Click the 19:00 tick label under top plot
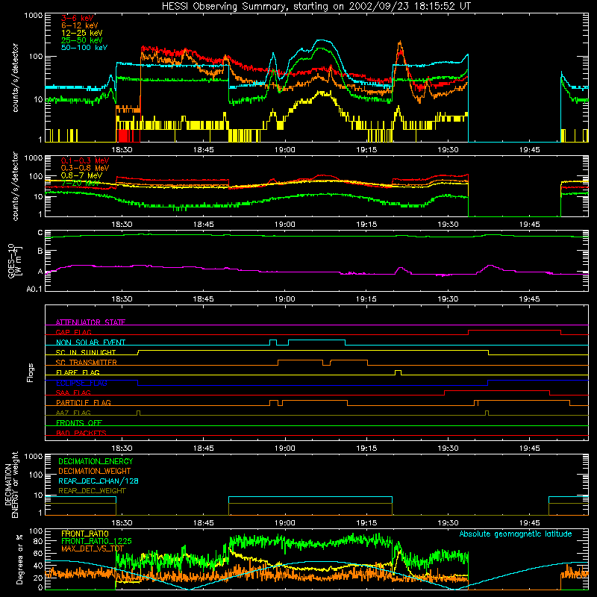This screenshot has height=597, width=597. coord(285,150)
